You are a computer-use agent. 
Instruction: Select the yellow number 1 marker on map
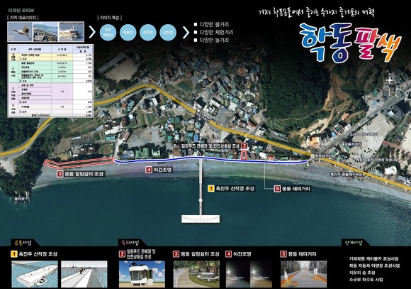coord(211,188)
